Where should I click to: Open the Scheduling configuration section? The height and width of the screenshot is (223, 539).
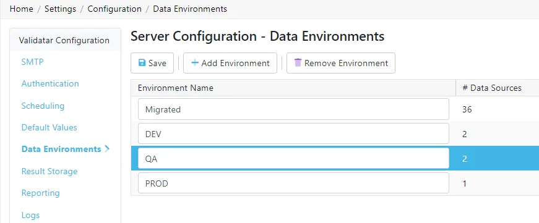click(x=43, y=106)
